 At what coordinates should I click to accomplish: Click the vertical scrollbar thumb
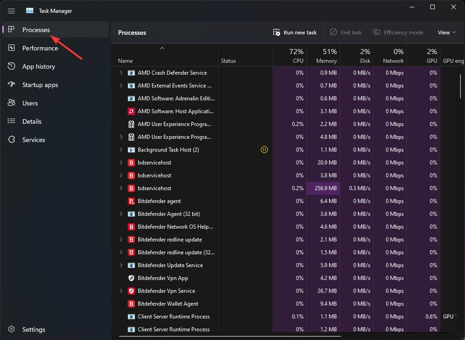[x=460, y=86]
